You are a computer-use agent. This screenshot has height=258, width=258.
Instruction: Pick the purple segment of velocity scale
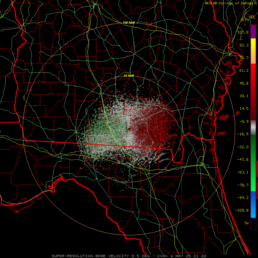[x=253, y=32]
